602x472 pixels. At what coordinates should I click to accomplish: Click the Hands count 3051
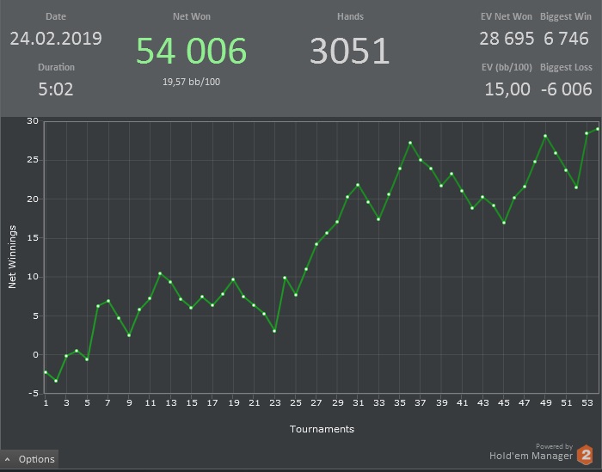pyautogui.click(x=350, y=51)
